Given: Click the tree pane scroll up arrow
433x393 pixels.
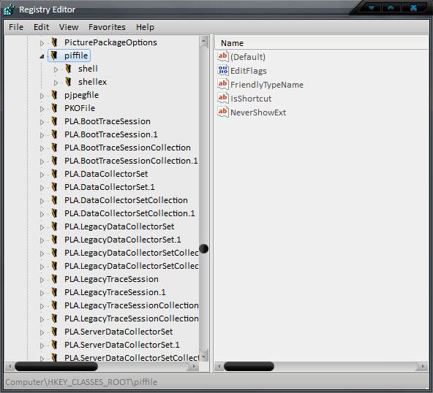Looking at the screenshot, I should (x=204, y=41).
